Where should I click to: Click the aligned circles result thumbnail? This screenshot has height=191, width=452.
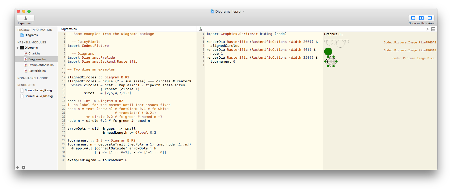(336, 43)
